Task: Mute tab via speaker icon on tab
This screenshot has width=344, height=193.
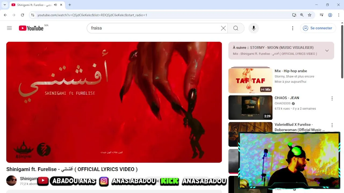Action: click(55, 5)
